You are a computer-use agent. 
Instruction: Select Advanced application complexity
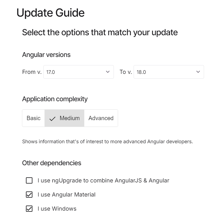pos(101,118)
